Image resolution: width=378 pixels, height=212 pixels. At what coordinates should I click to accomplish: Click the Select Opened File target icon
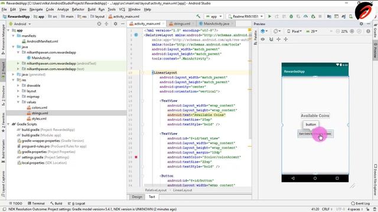click(99, 24)
